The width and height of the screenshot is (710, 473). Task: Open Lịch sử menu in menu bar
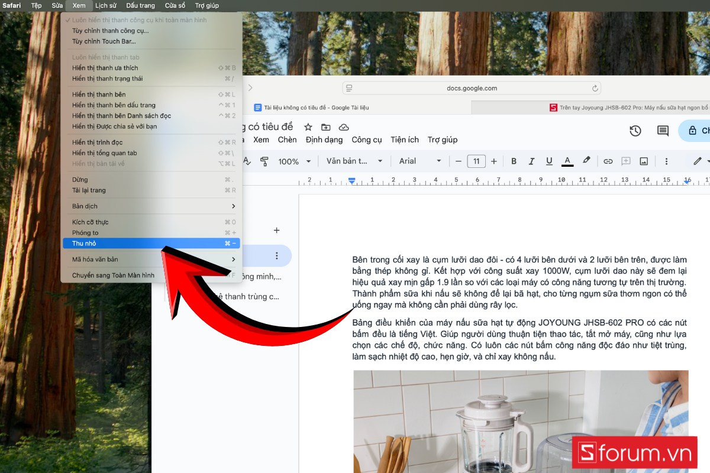tap(106, 5)
